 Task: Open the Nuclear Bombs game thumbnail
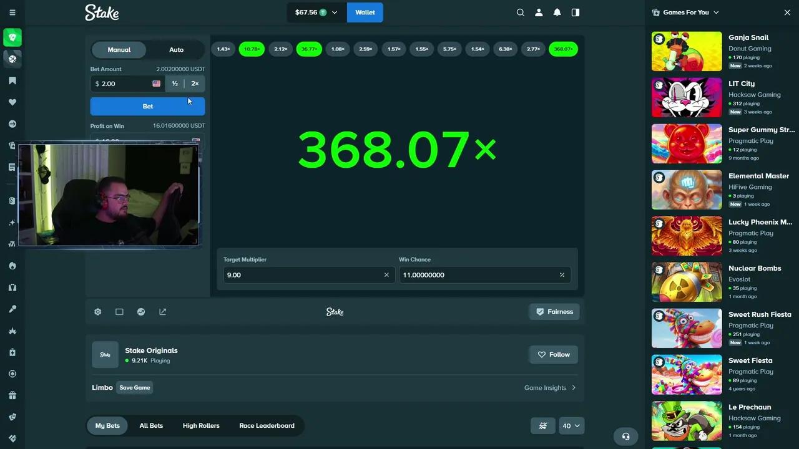pos(687,282)
